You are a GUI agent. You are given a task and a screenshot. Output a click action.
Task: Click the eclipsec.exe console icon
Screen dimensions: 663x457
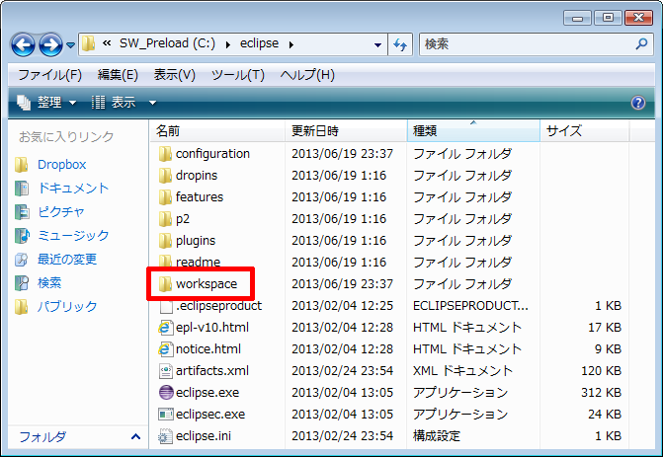(166, 415)
